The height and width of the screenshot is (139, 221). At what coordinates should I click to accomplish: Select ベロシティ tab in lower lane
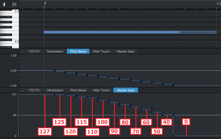[34, 90]
